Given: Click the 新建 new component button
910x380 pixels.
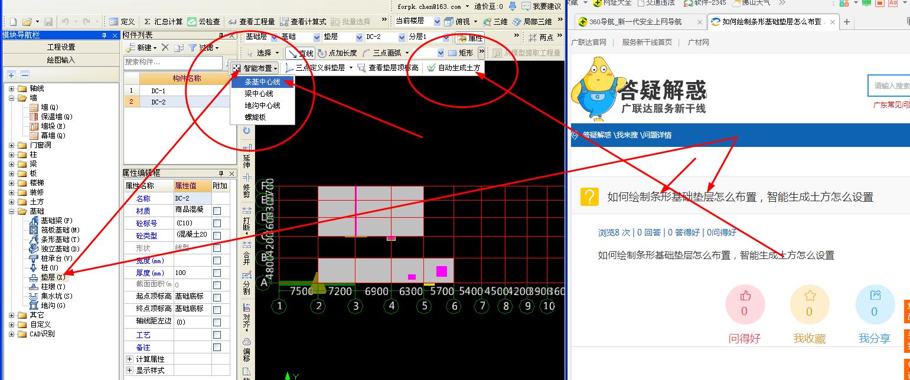Looking at the screenshot, I should point(141,48).
